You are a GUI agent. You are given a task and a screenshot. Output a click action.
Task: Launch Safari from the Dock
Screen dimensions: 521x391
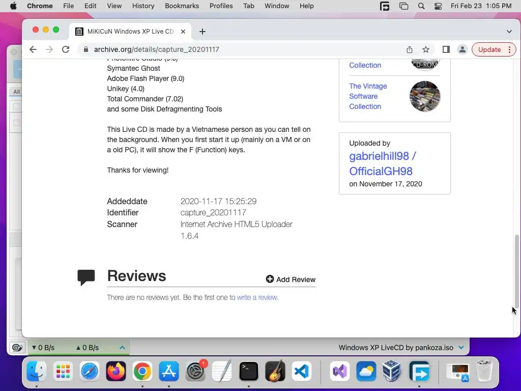tap(90, 371)
